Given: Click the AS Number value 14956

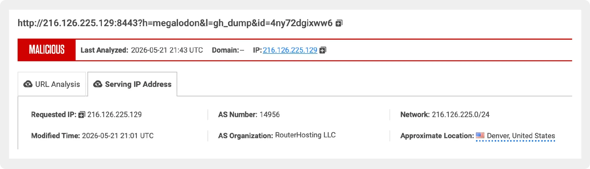Looking at the screenshot, I should 270,114.
